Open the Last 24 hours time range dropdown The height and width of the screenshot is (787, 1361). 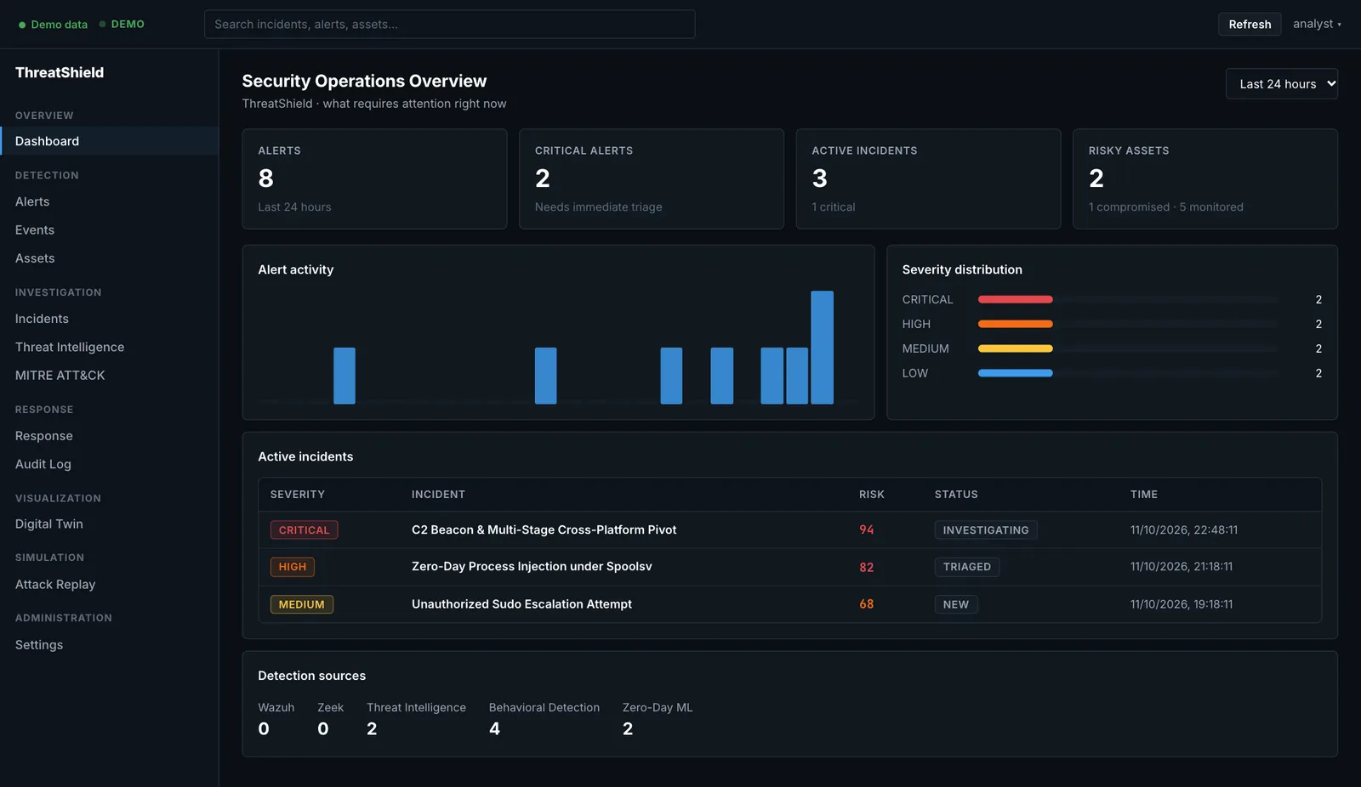1281,84
